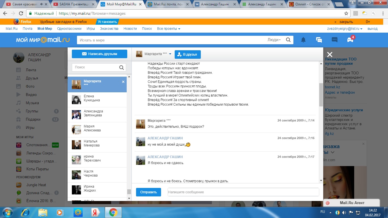Click the Почта link in top navigation
Screen dimensions: 388x218
[28, 29]
